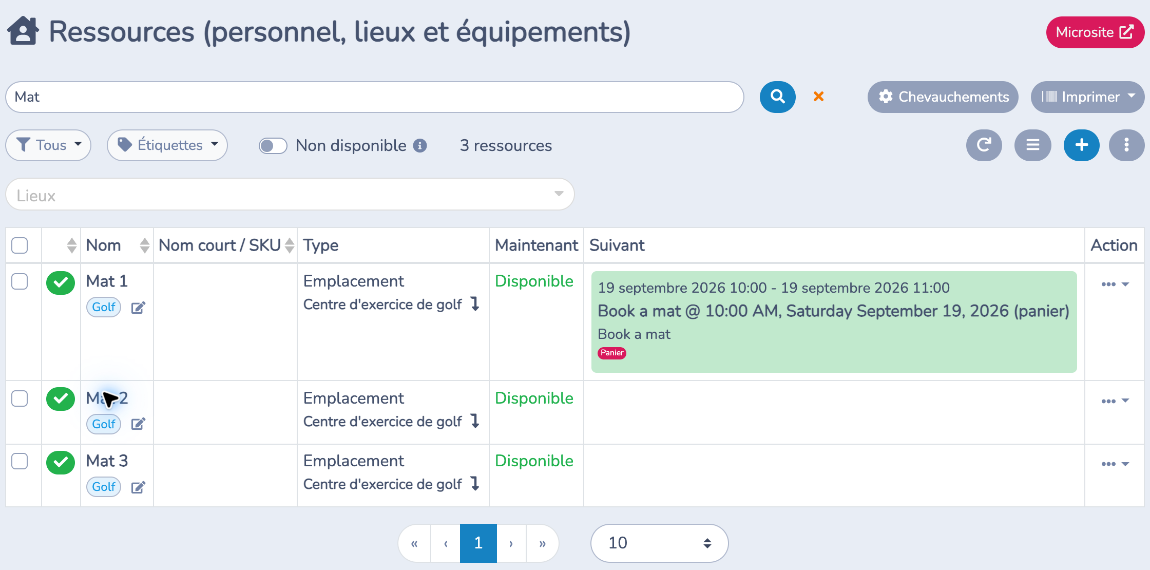Edit tags icon for Mat 3
This screenshot has height=570, width=1150.
pyautogui.click(x=138, y=487)
